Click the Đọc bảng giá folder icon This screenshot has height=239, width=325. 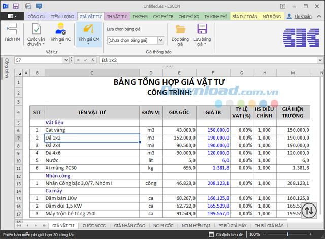click(180, 29)
